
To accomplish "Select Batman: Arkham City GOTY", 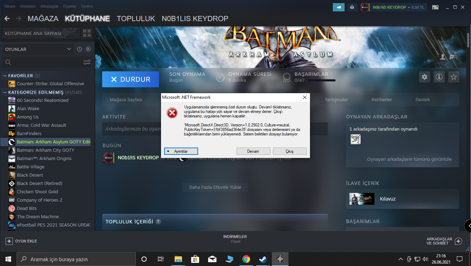I will tap(46, 150).
